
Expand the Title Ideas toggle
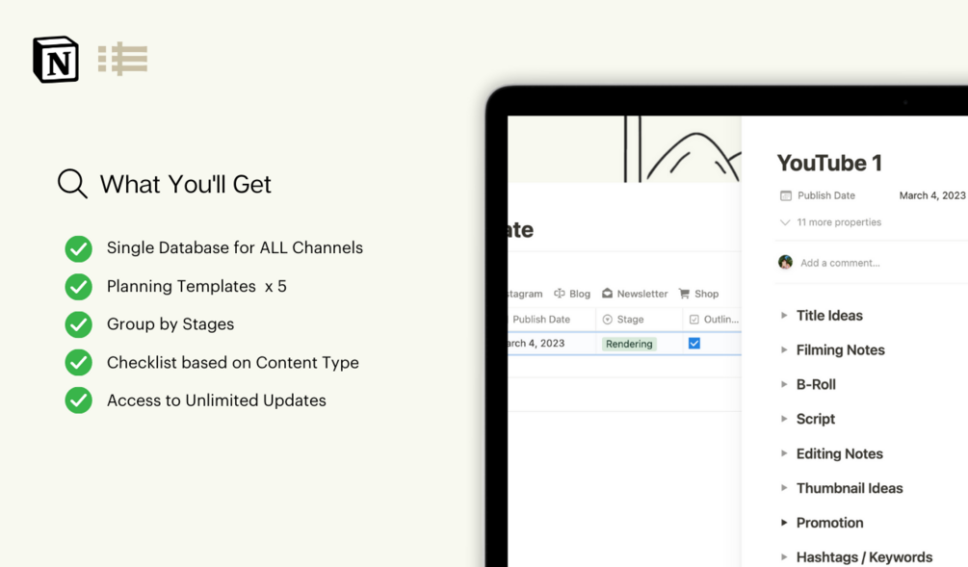(784, 316)
